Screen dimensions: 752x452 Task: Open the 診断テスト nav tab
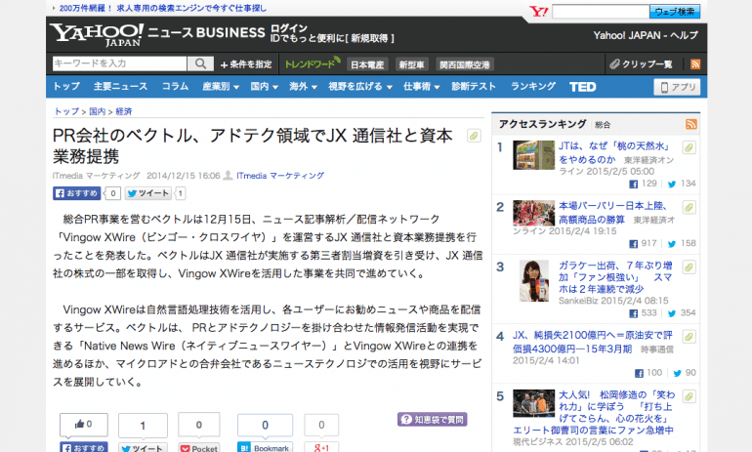click(474, 86)
